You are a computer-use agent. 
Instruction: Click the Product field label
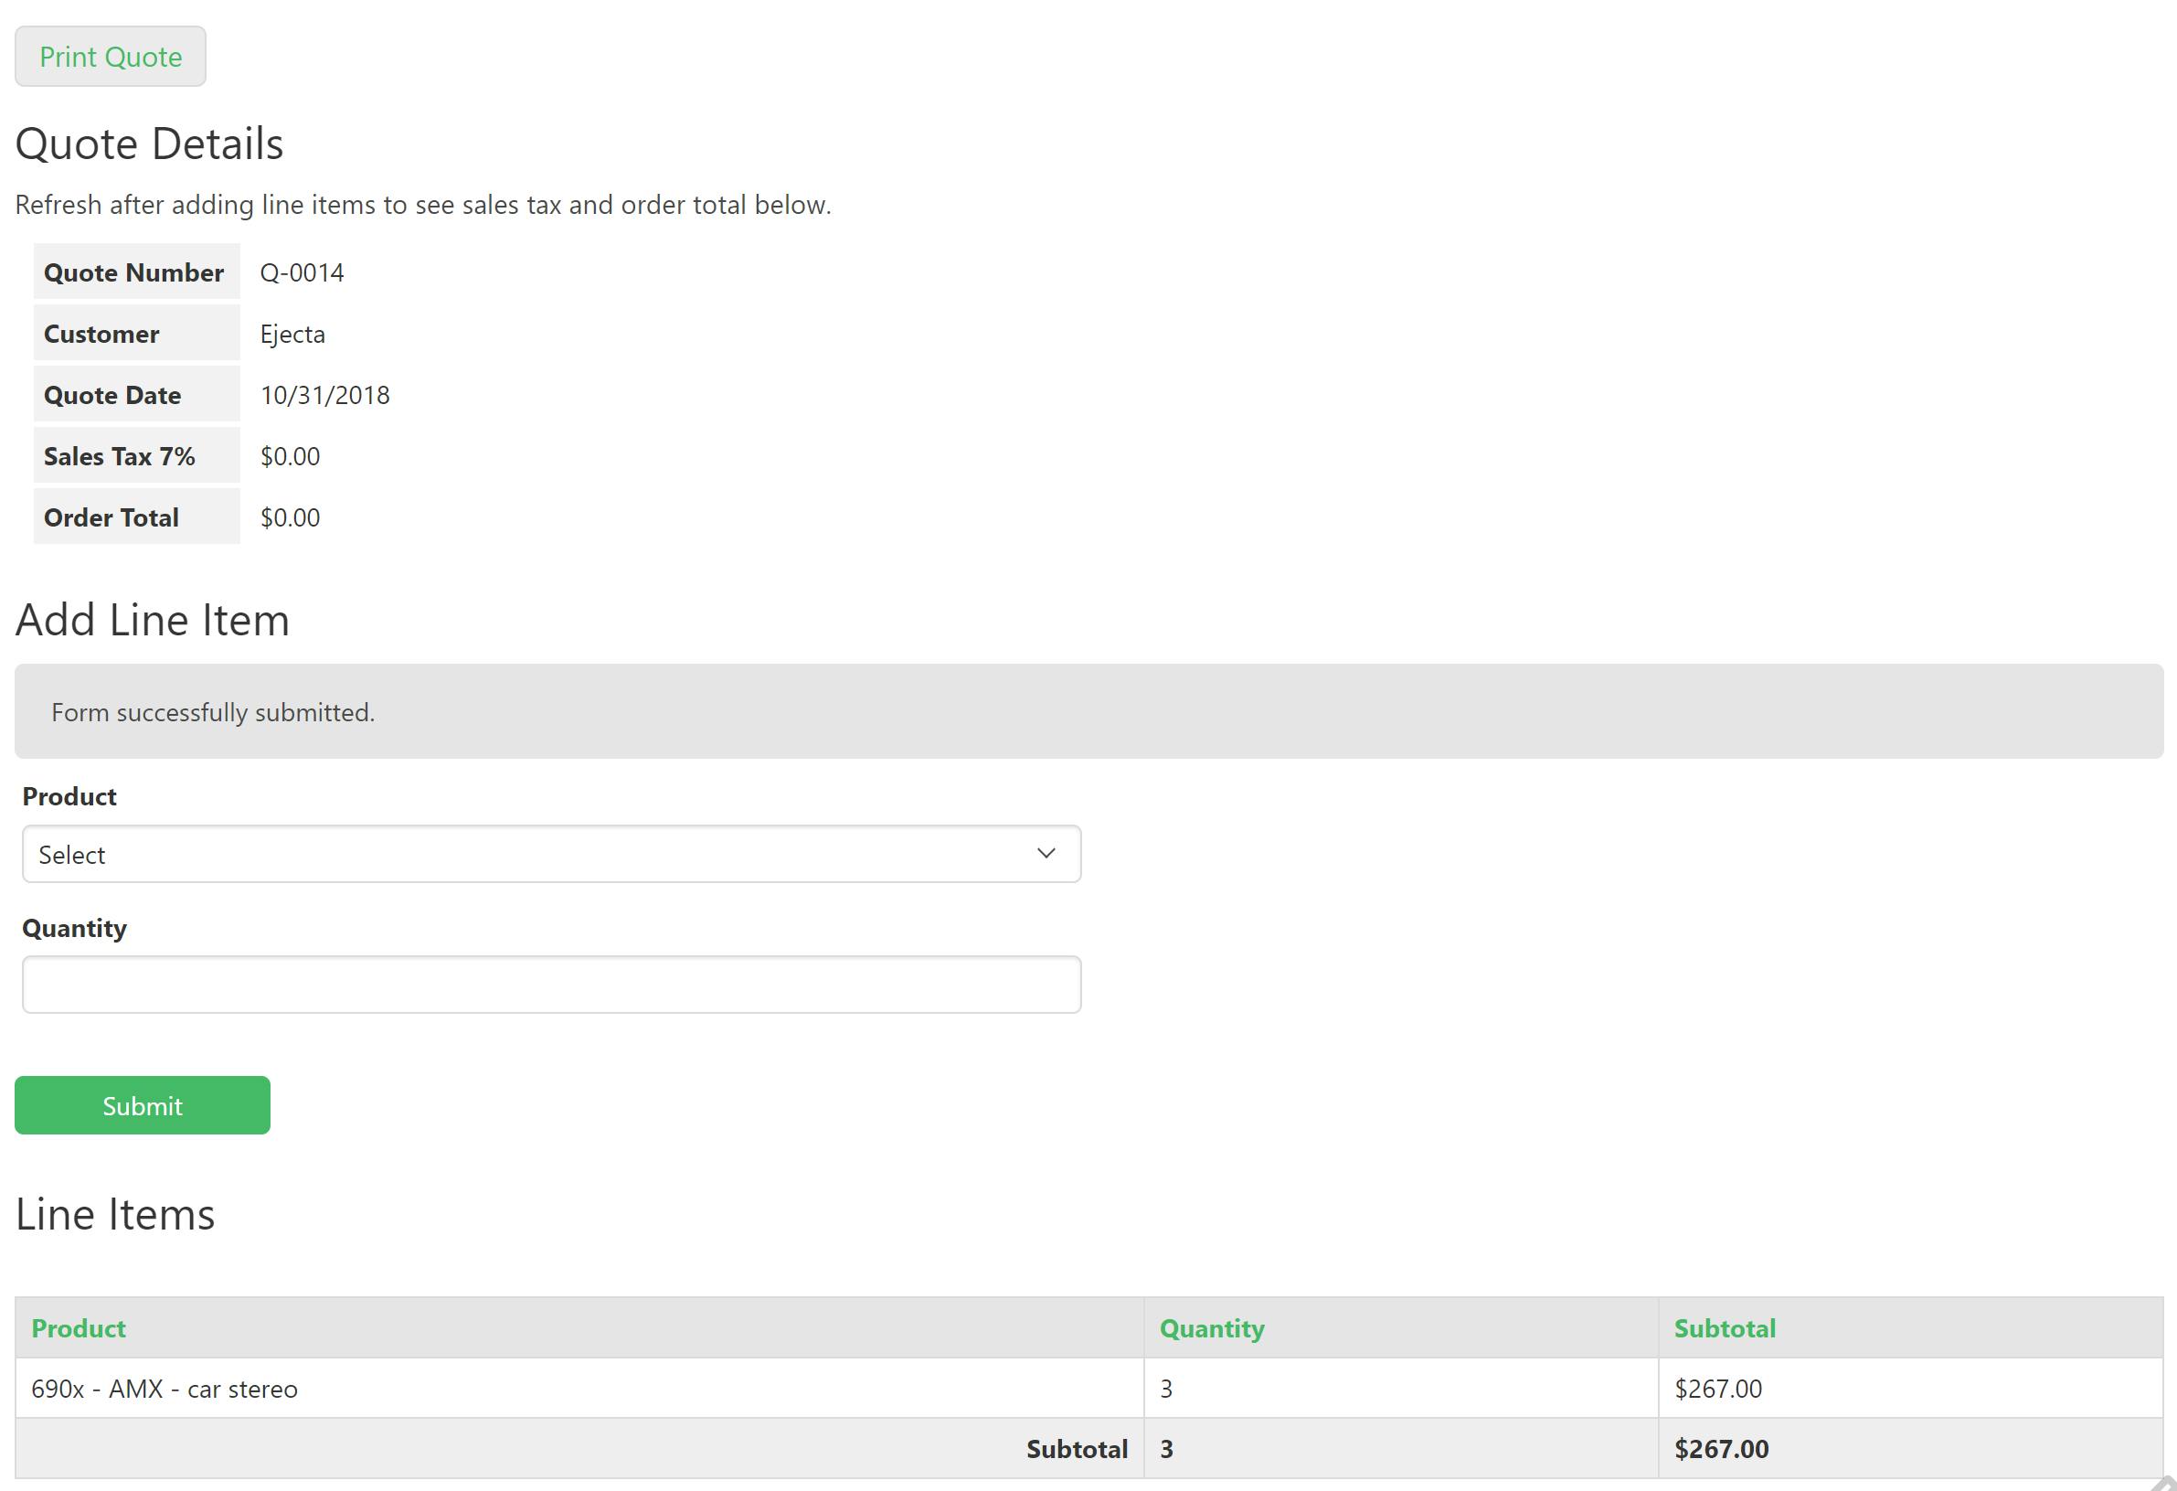[x=69, y=796]
